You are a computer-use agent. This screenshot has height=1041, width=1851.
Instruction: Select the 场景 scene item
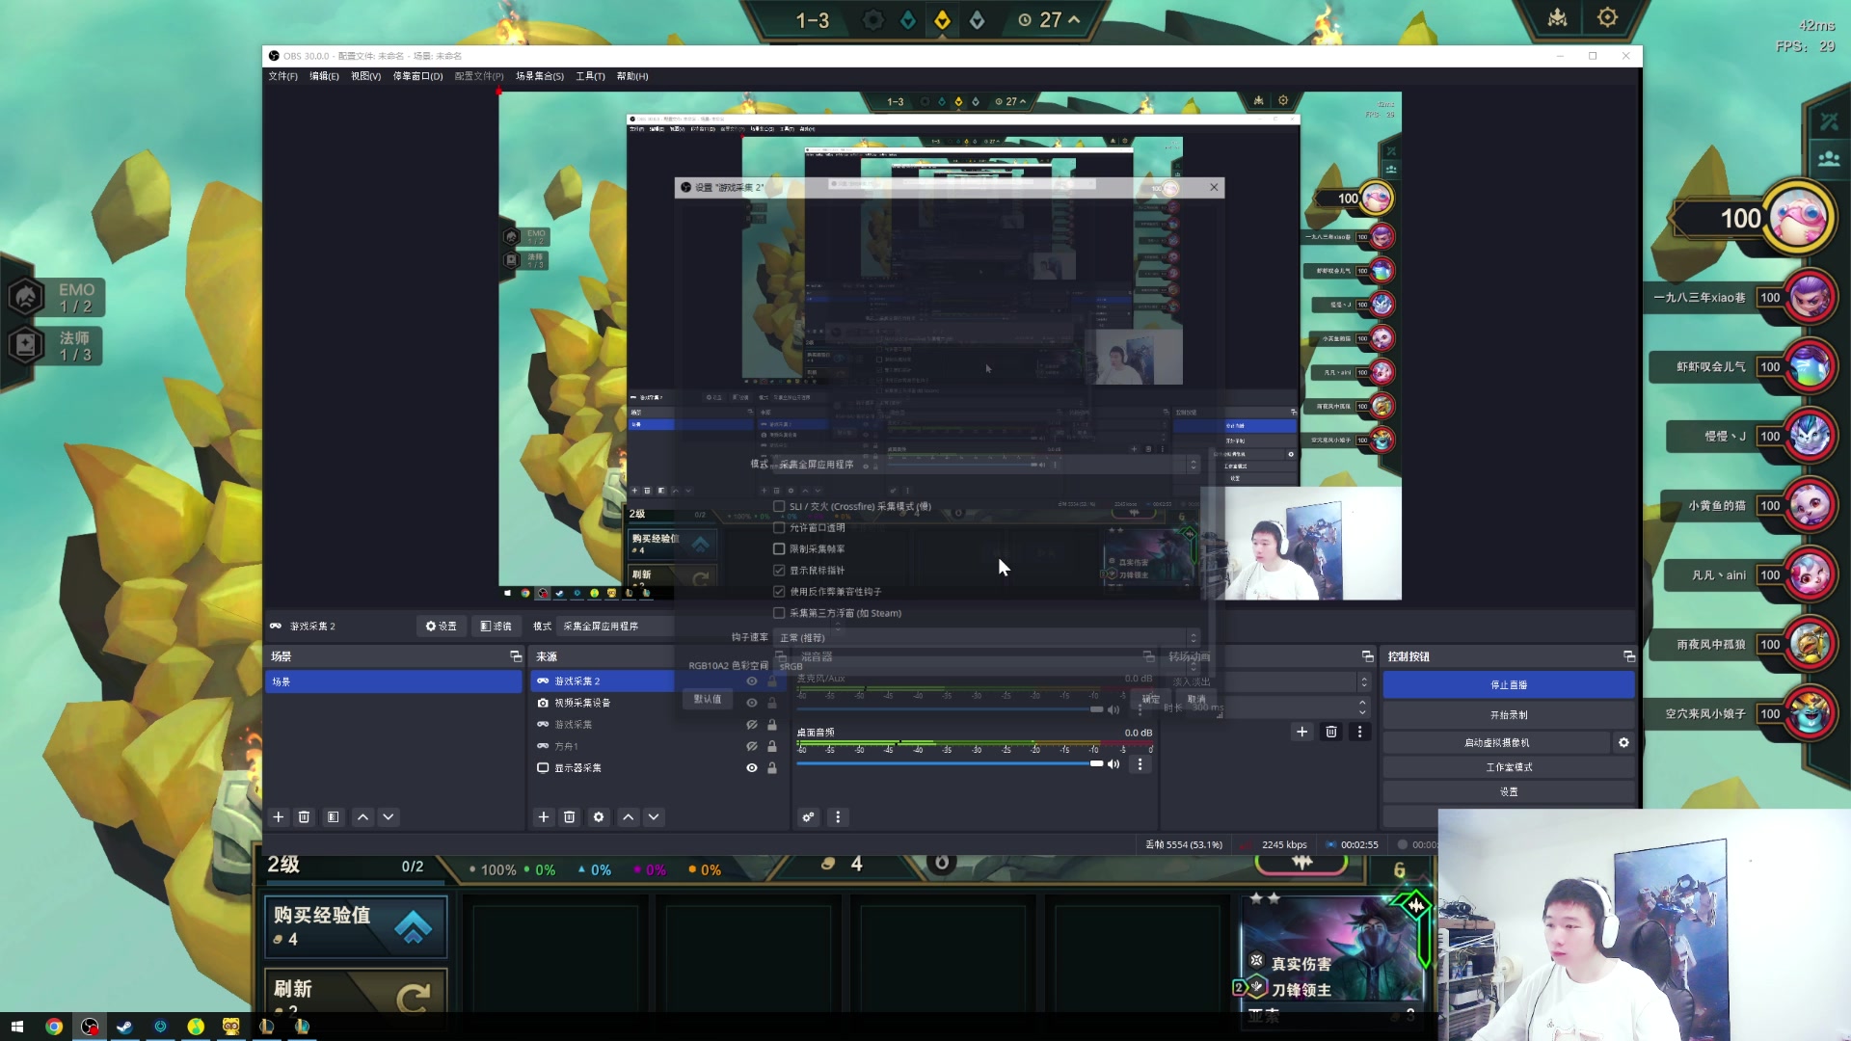393,682
